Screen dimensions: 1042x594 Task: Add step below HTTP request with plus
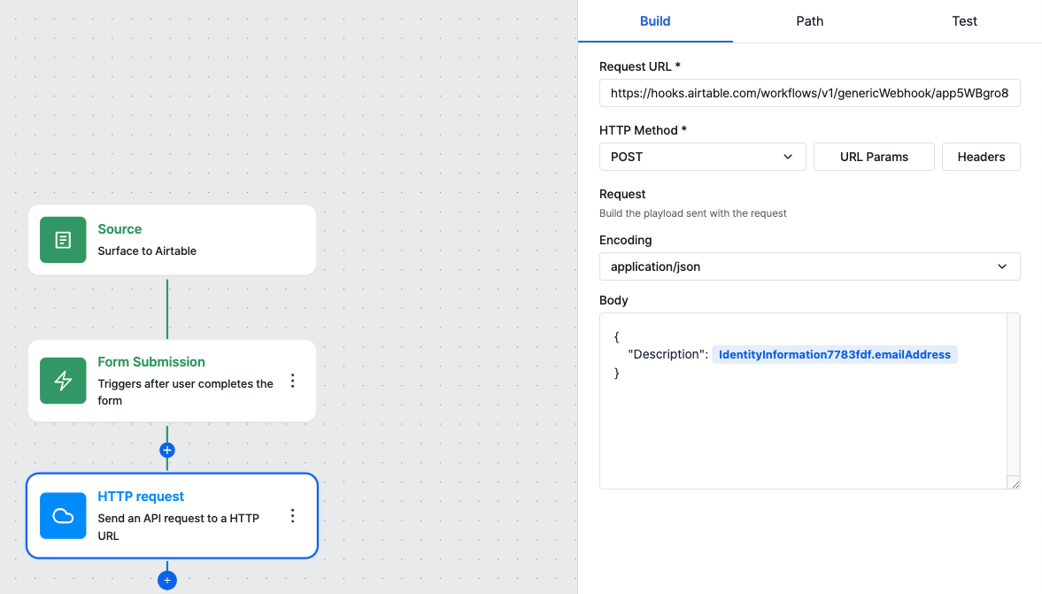click(x=166, y=580)
